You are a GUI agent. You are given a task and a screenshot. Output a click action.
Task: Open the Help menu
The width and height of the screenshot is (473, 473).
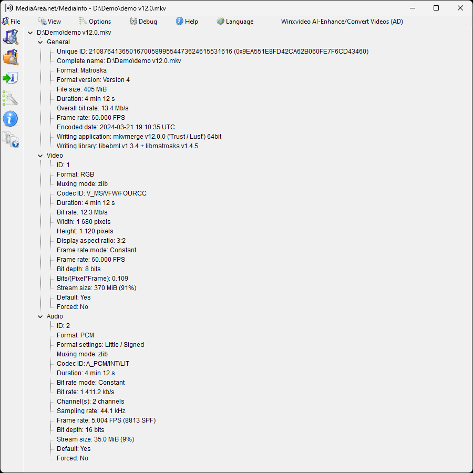187,22
